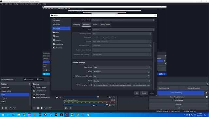Enable Studio Mode

click(179, 100)
